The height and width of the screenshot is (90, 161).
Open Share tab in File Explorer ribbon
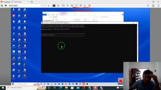click(x=53, y=15)
